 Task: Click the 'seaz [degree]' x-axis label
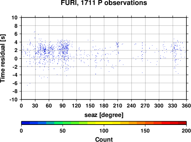pyautogui.click(x=104, y=115)
